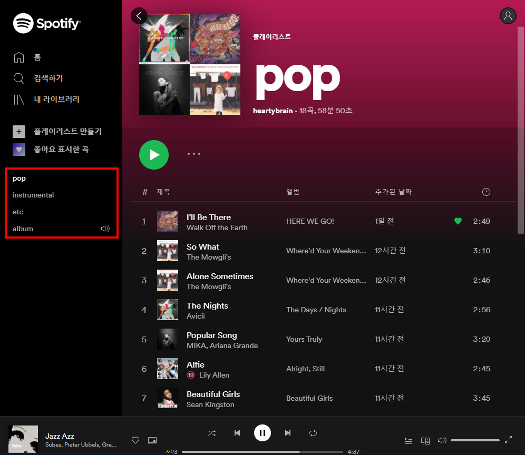525x455 pixels.
Task: Select the track So What
Action: (x=202, y=246)
